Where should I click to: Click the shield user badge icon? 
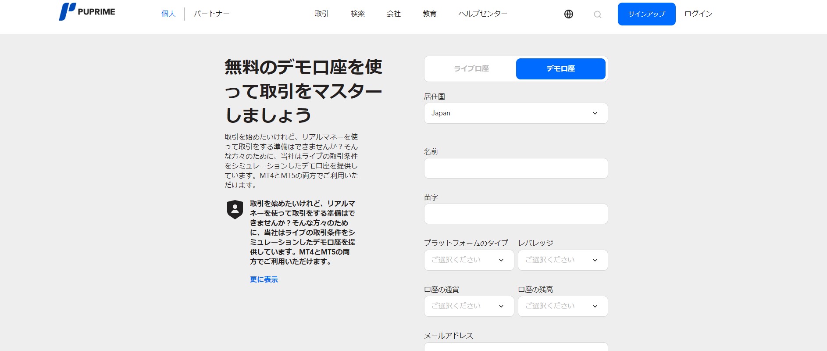point(235,209)
